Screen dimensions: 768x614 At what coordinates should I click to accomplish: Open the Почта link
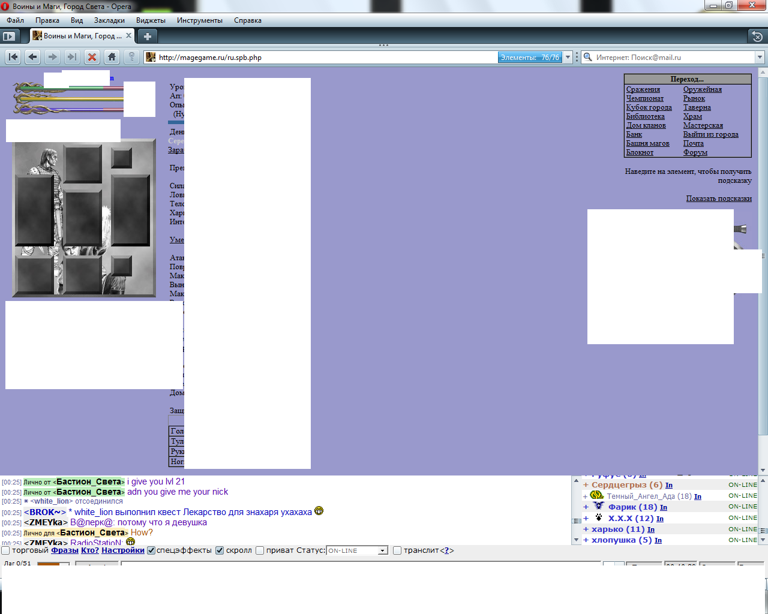[693, 143]
